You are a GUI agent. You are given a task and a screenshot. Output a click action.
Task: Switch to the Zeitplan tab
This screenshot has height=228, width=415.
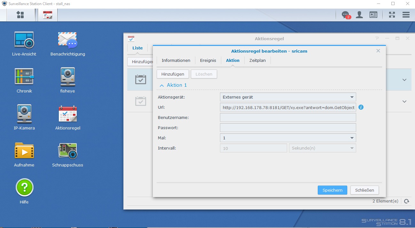click(257, 60)
